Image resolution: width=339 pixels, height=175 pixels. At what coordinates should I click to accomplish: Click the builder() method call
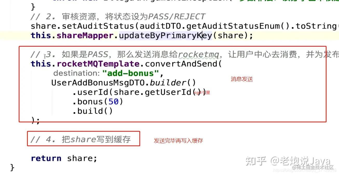[173, 83]
